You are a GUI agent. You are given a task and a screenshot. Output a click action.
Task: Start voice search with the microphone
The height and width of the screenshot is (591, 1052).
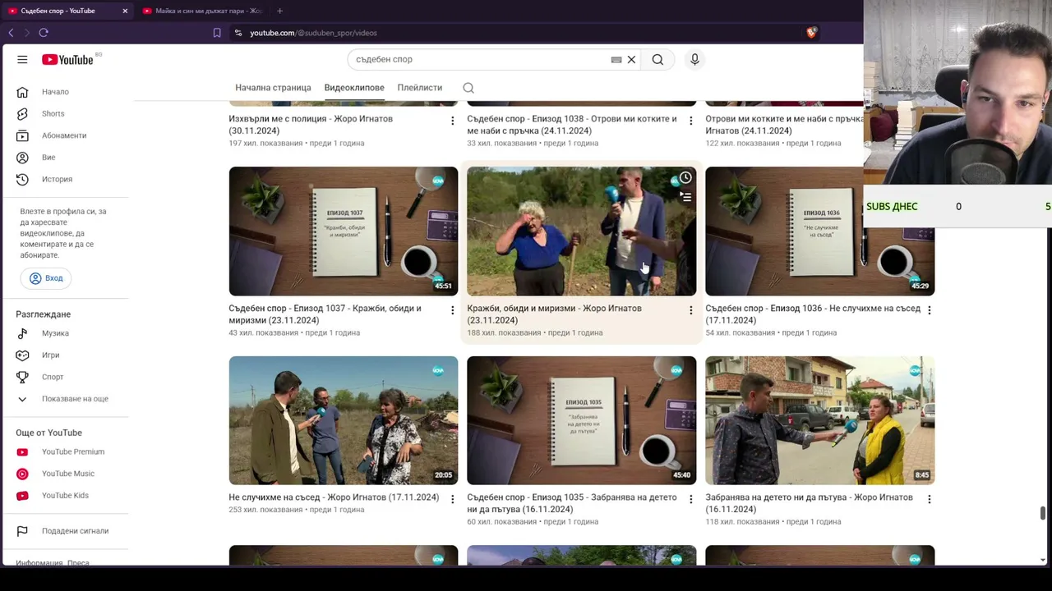(x=694, y=59)
